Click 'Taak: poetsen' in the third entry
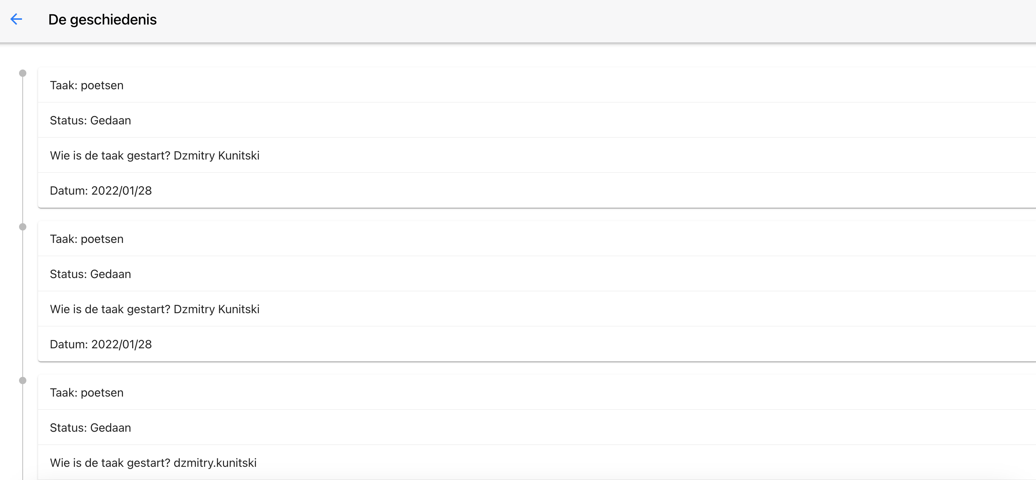 click(x=86, y=392)
